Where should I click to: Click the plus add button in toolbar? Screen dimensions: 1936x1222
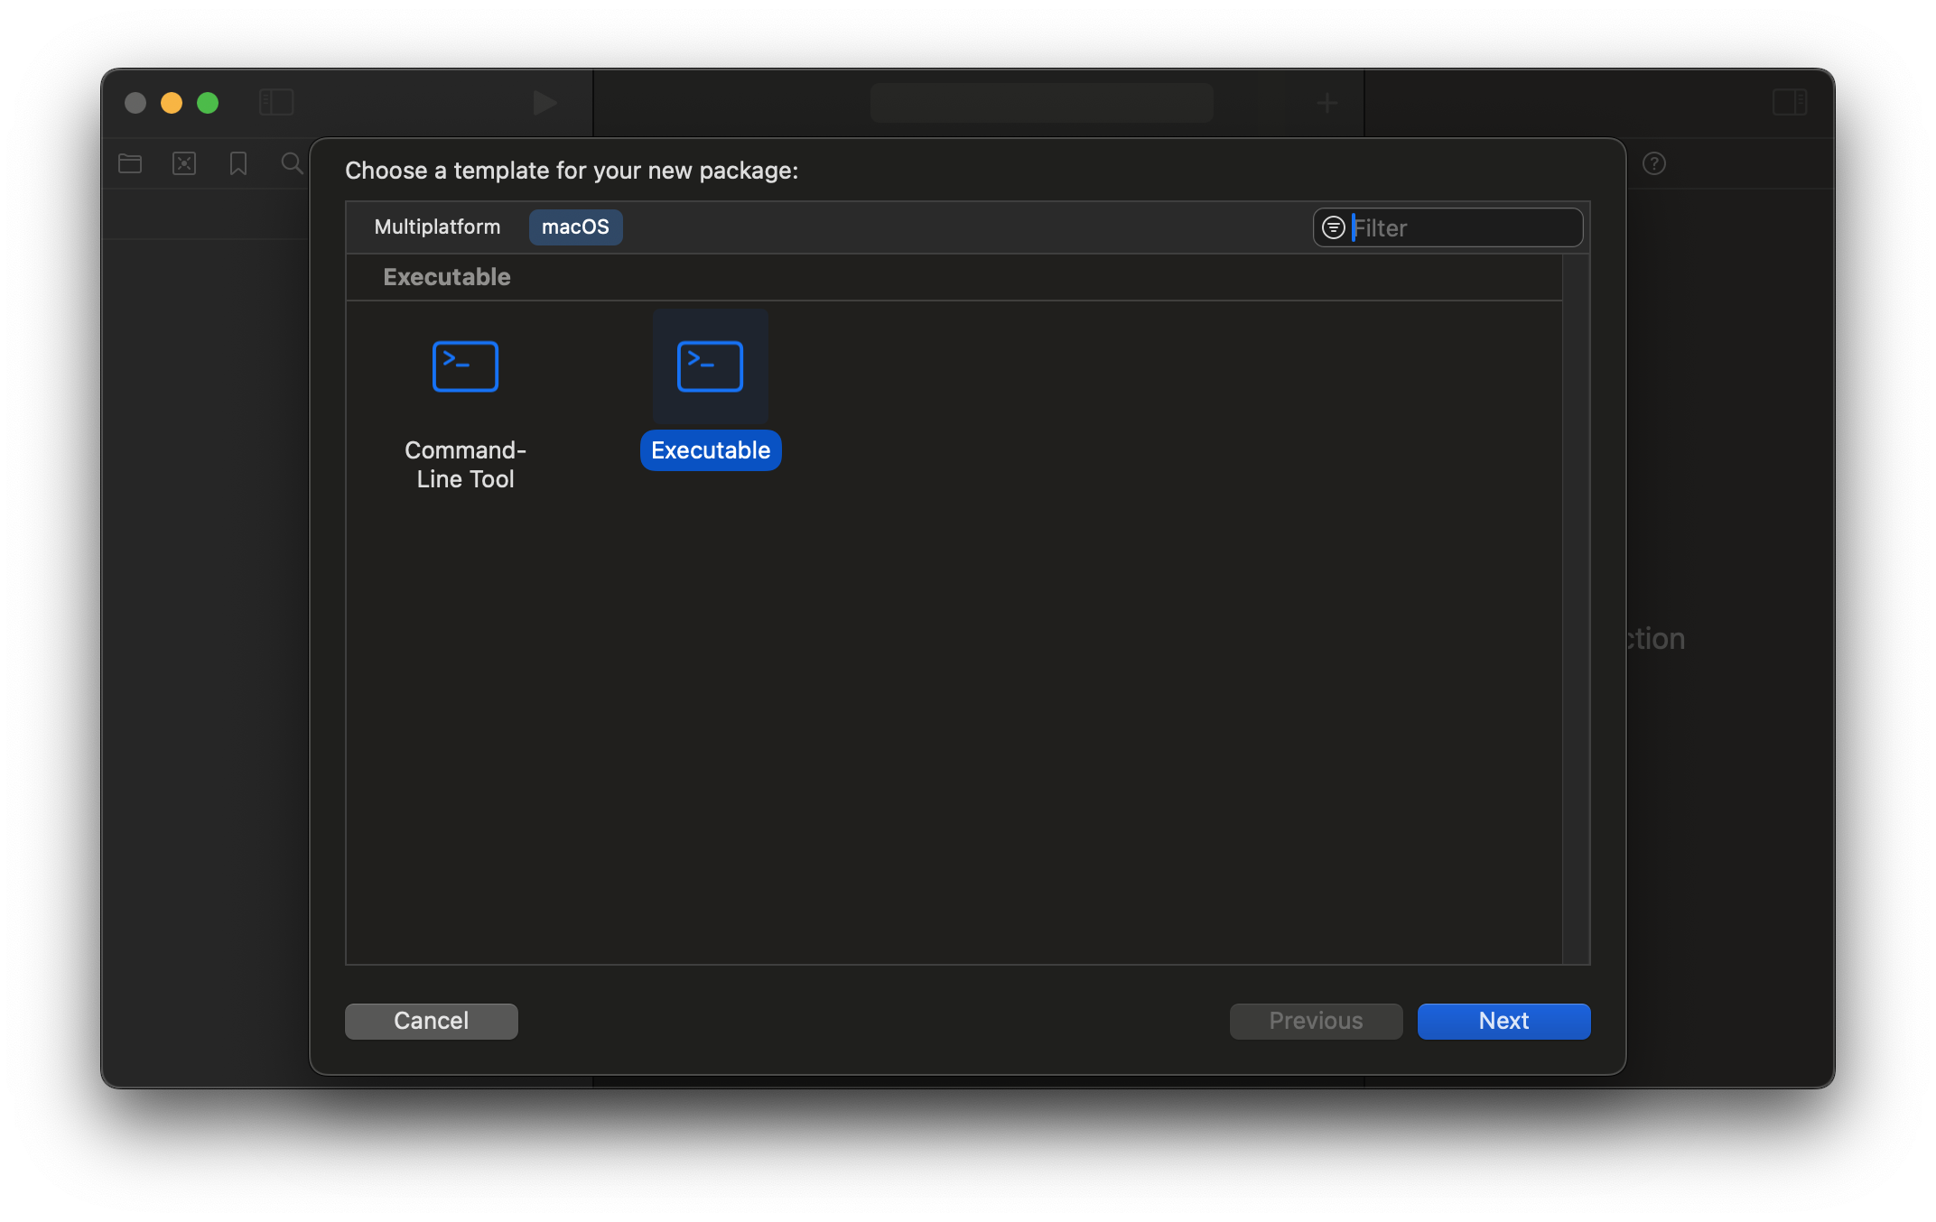1326,103
